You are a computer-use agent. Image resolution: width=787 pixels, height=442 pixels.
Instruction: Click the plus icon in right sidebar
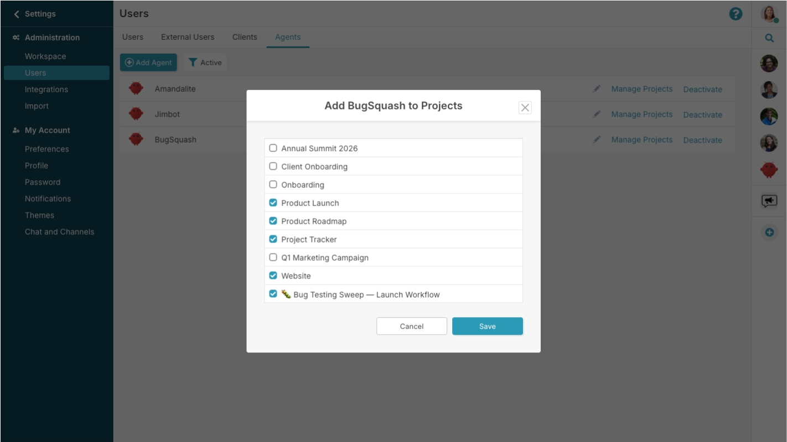pyautogui.click(x=769, y=233)
